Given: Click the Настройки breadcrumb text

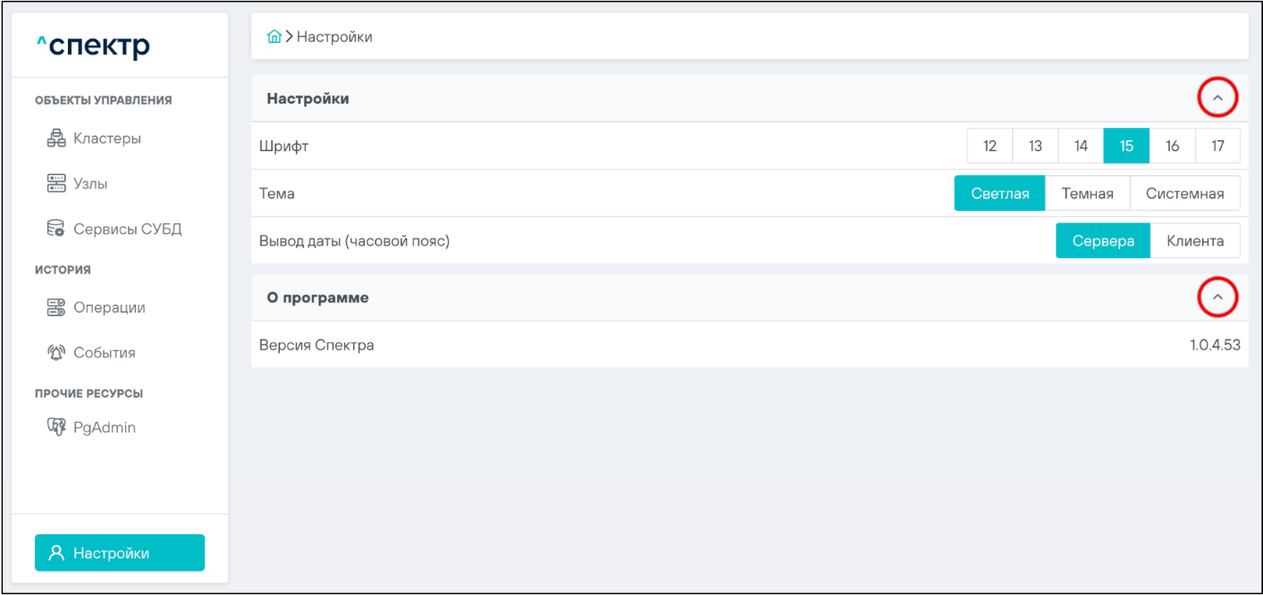Looking at the screenshot, I should 334,37.
